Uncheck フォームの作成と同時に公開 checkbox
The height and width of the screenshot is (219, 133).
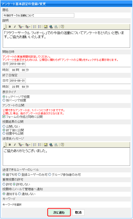pyautogui.click(x=4, y=117)
